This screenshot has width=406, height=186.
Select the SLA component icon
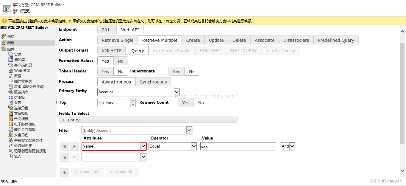pos(15,156)
